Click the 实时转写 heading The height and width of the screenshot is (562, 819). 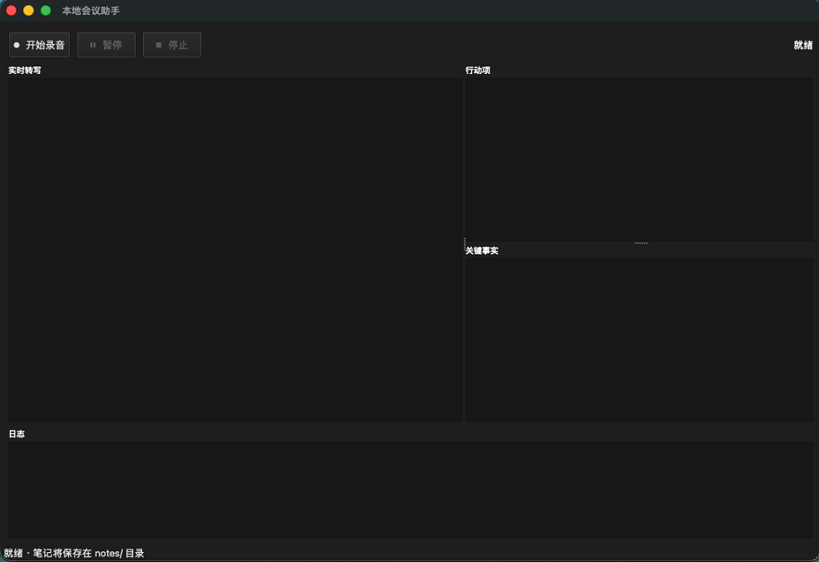(25, 71)
